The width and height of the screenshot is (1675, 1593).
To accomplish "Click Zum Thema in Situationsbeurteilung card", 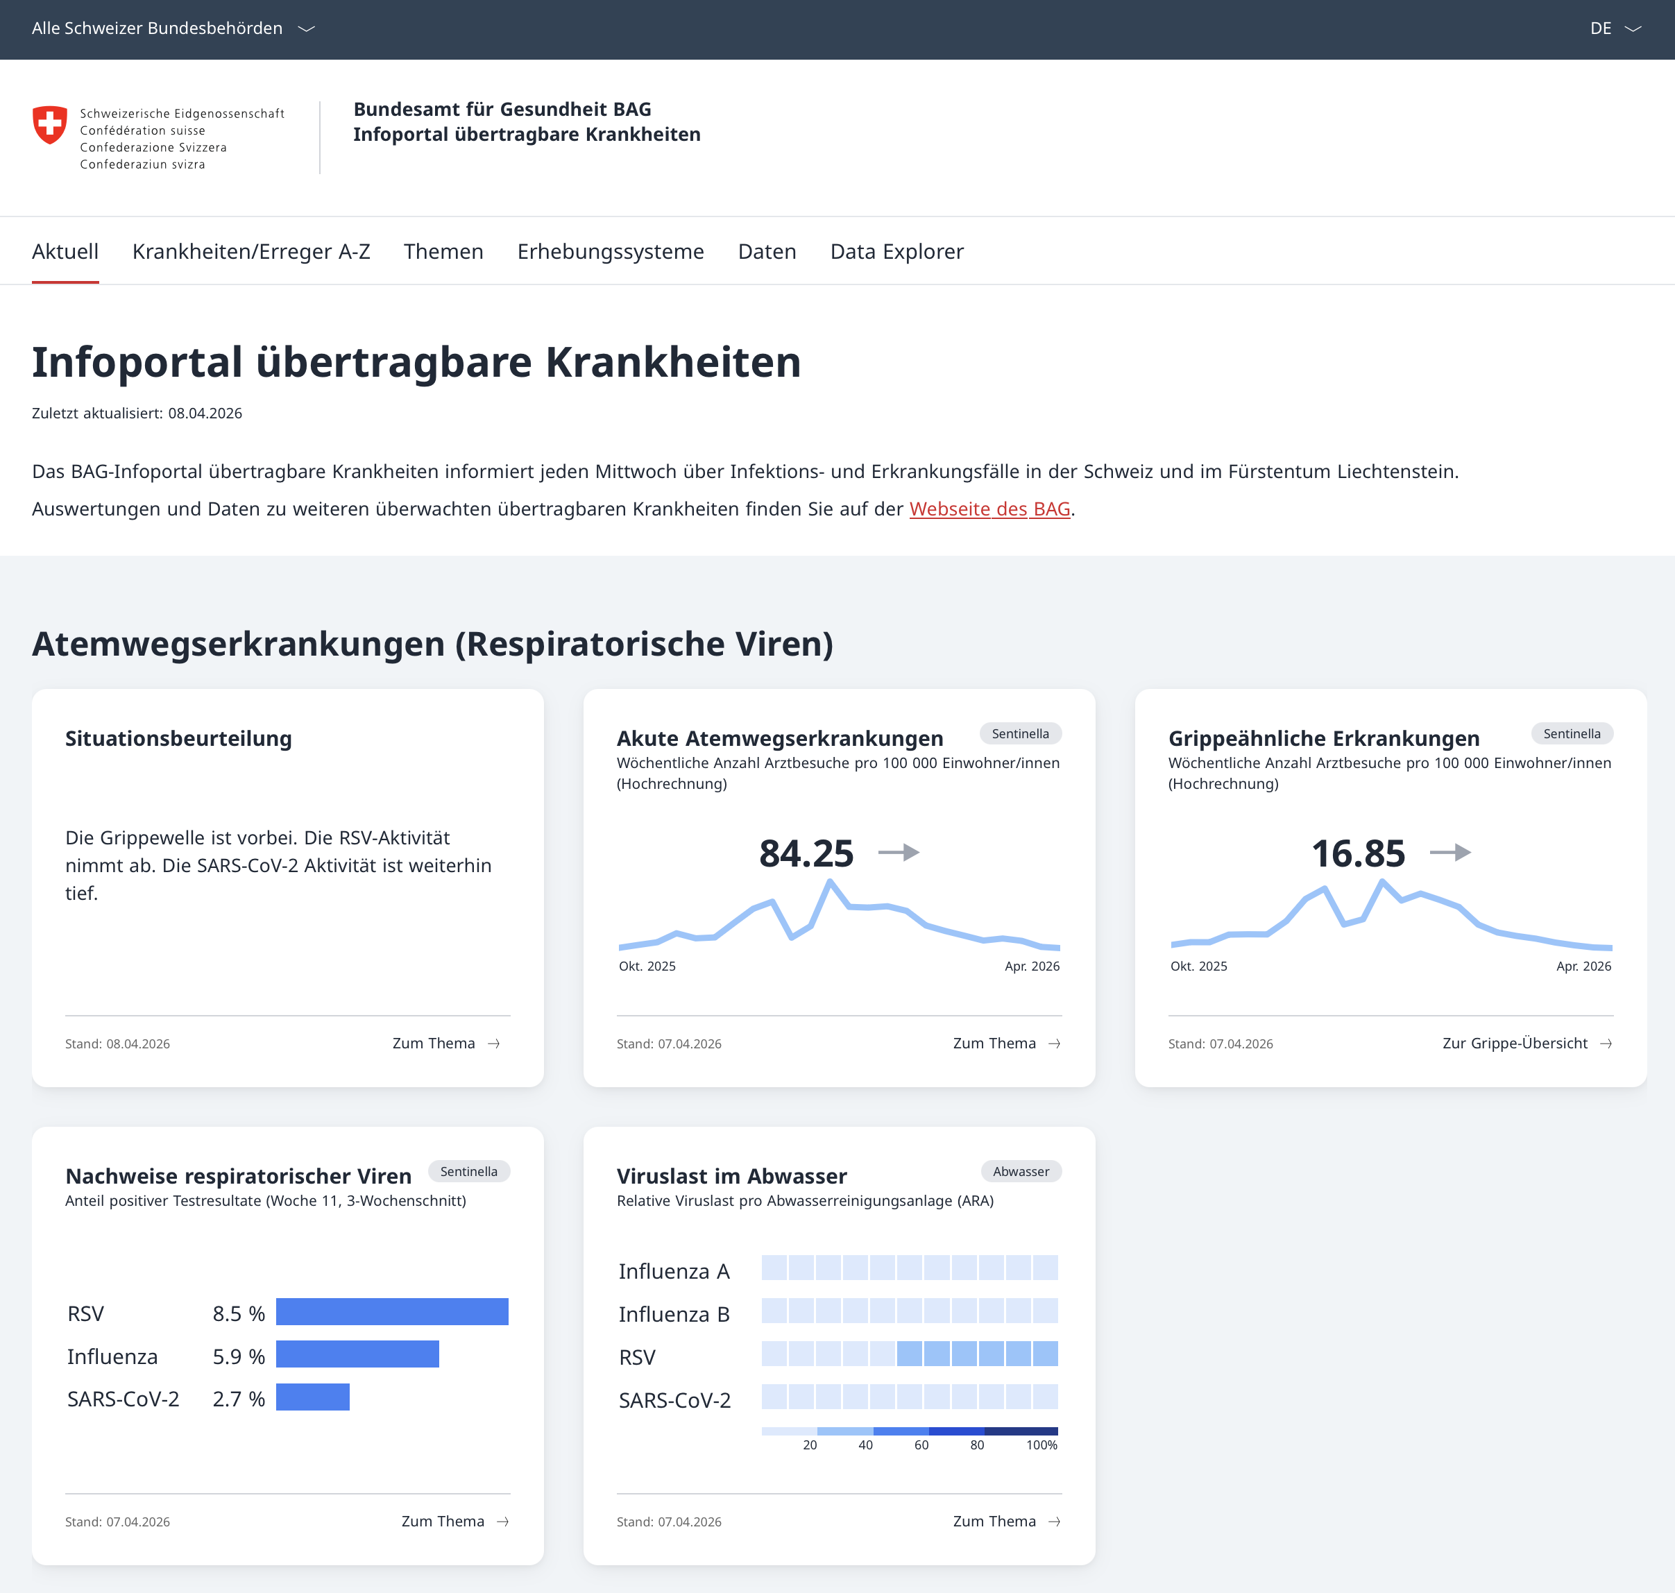I will [x=433, y=1043].
